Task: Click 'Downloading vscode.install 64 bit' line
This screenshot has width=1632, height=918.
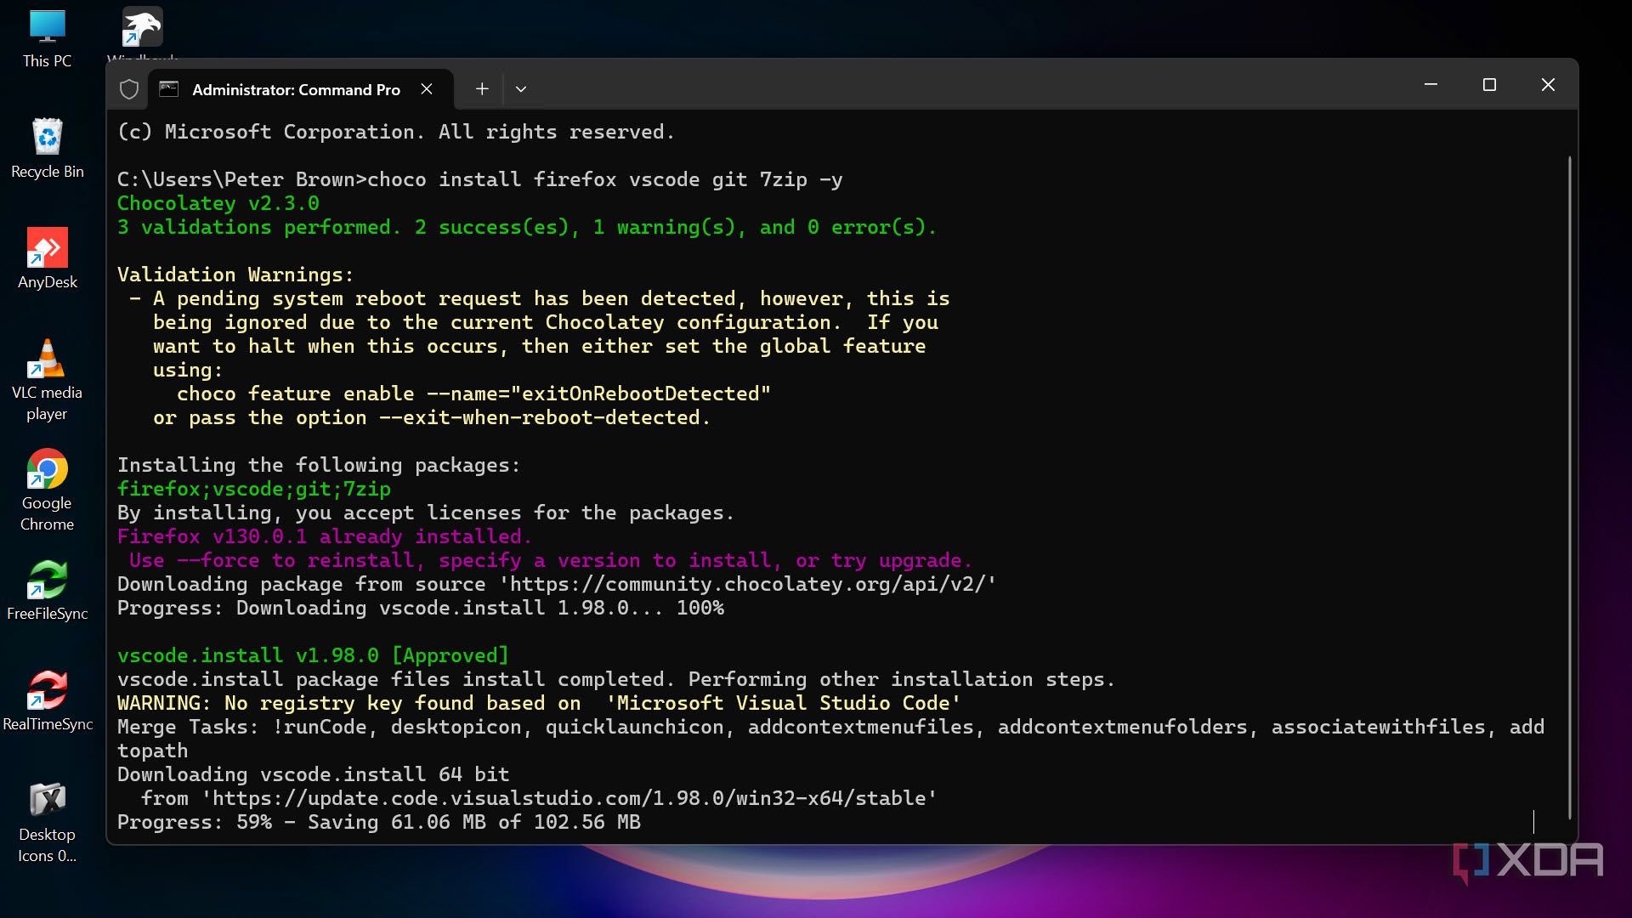Action: (313, 775)
